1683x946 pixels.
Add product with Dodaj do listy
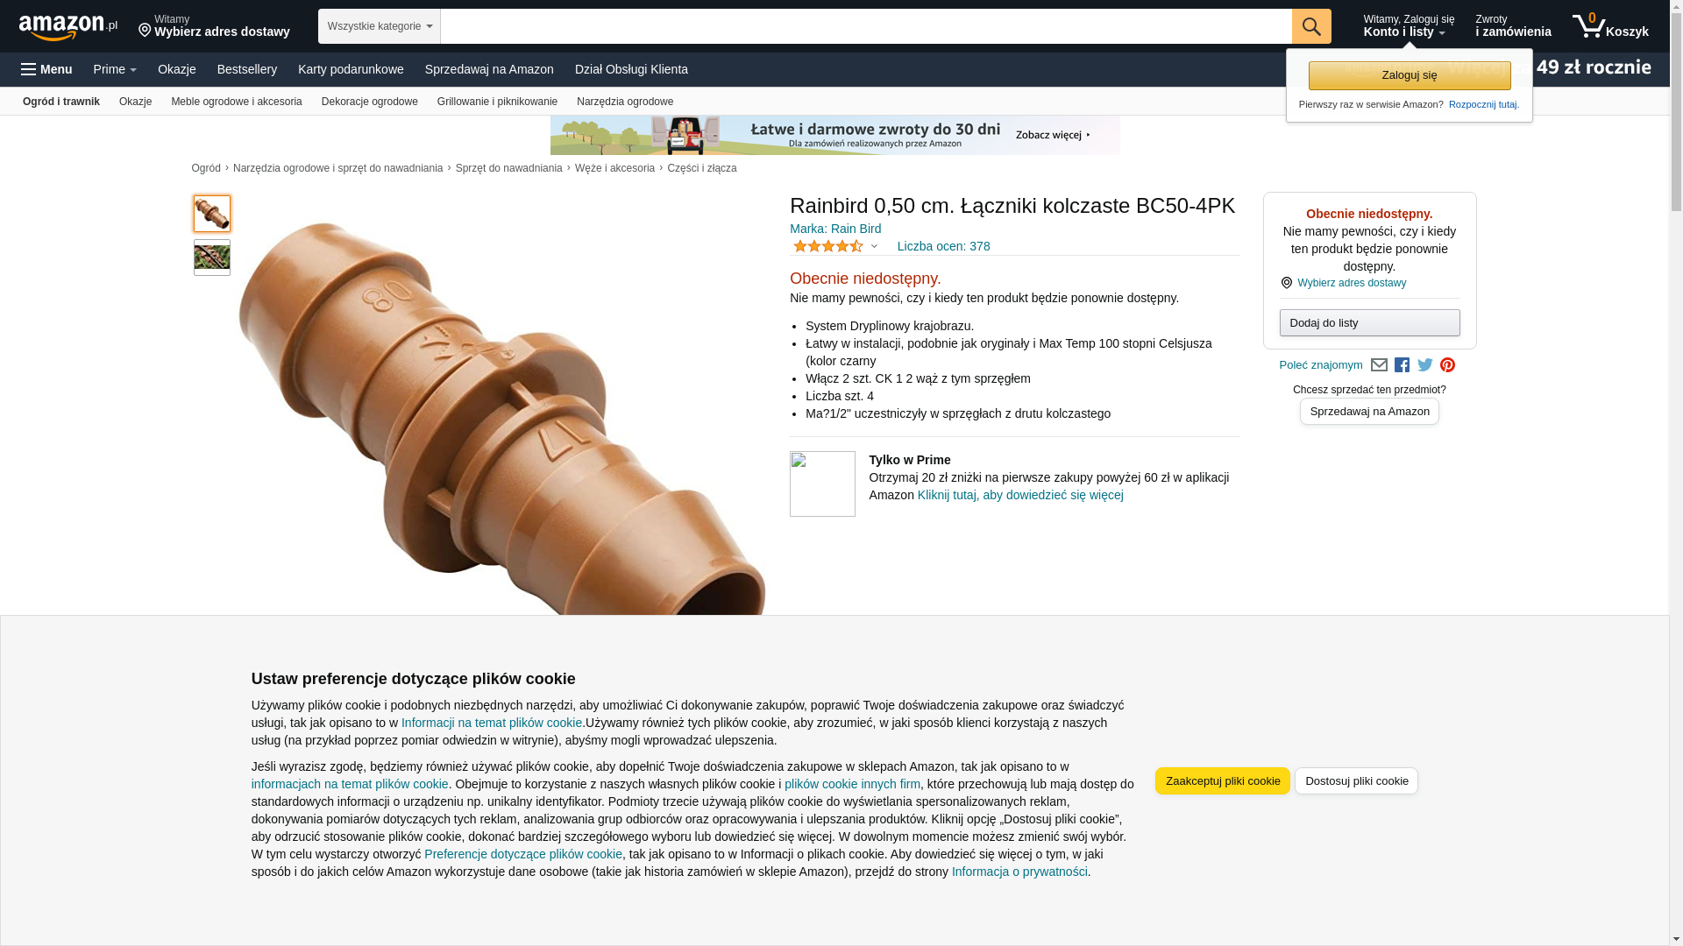(x=1370, y=323)
